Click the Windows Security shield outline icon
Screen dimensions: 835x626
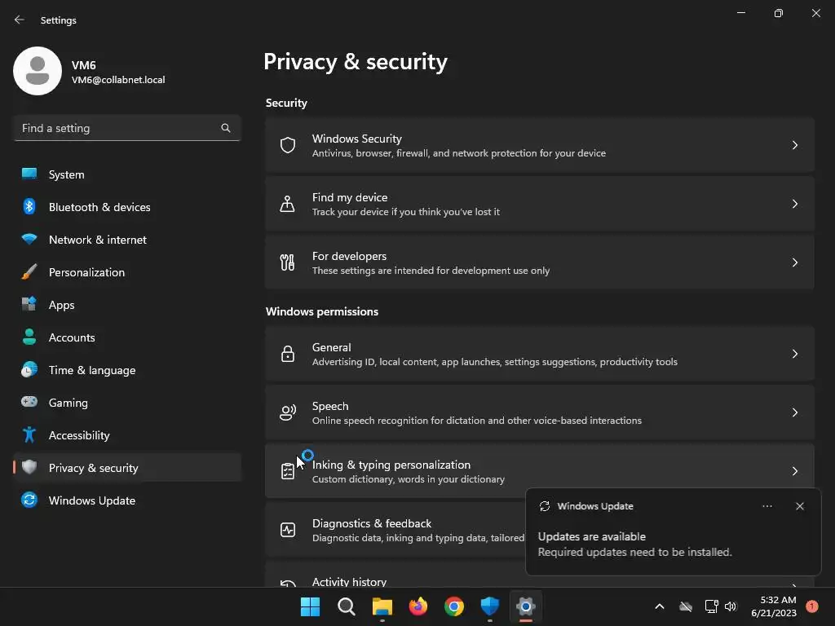coord(288,145)
